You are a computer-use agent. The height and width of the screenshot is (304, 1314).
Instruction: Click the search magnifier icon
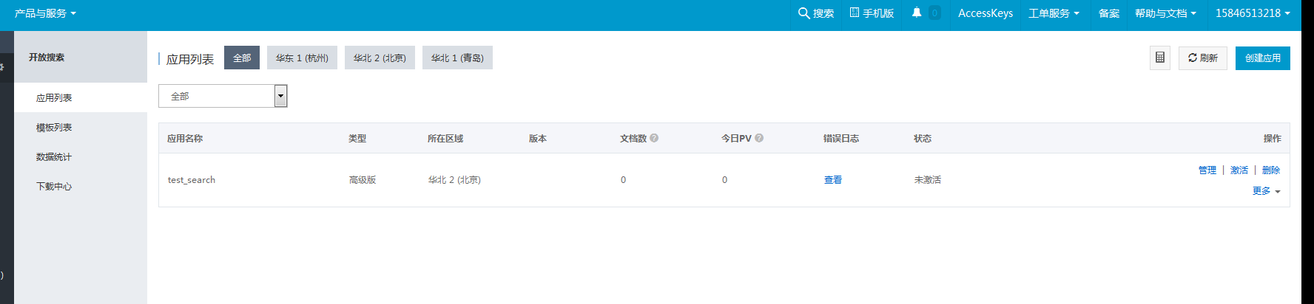(x=803, y=13)
